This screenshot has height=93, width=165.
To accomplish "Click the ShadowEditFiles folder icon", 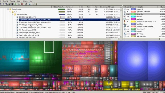I will pyautogui.click(x=15, y=14).
